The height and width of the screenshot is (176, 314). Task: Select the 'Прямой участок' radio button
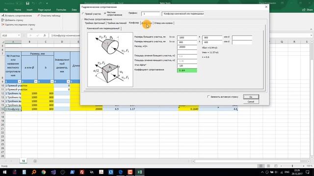(83, 14)
